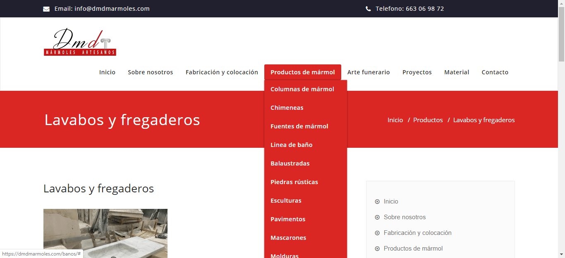
Task: Click the page vertical scrollbar thumb
Action: coord(561,34)
